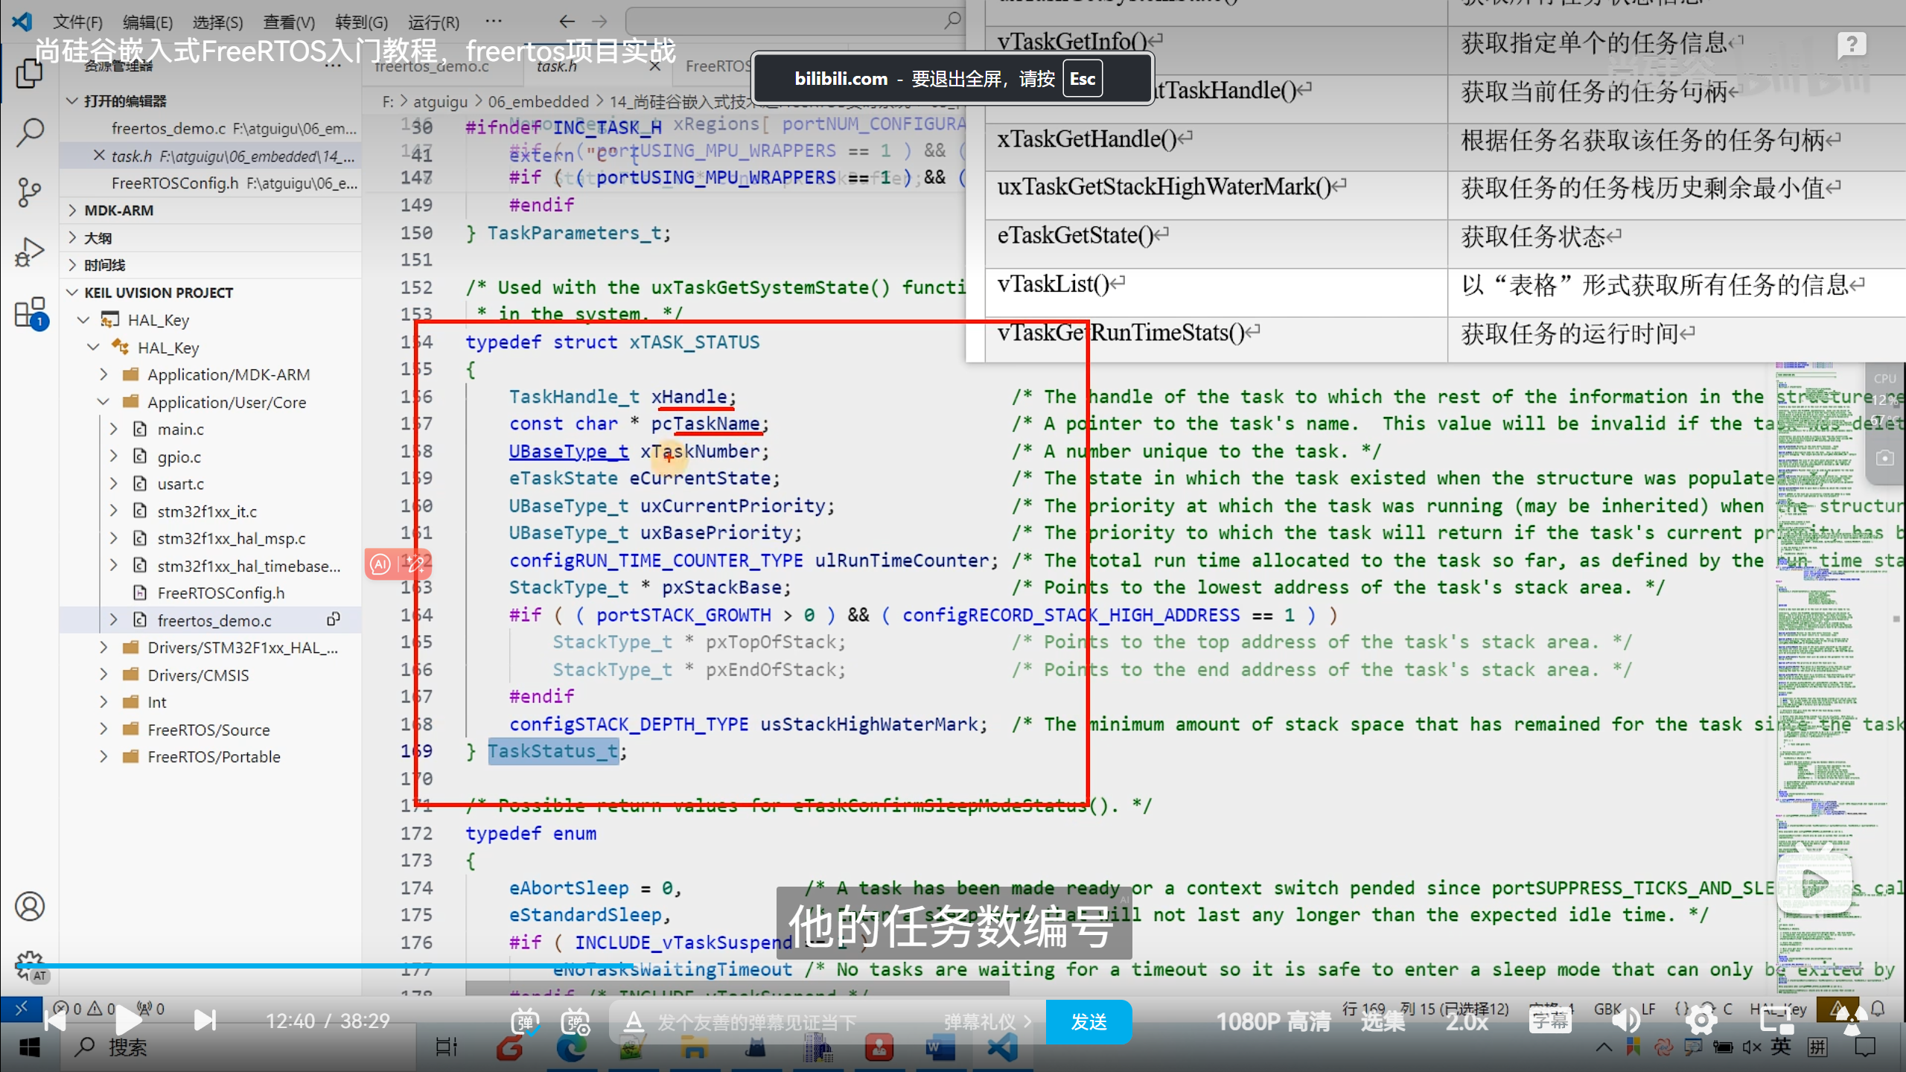
Task: Expand the FreeRTOS/Source folder
Action: 103,730
